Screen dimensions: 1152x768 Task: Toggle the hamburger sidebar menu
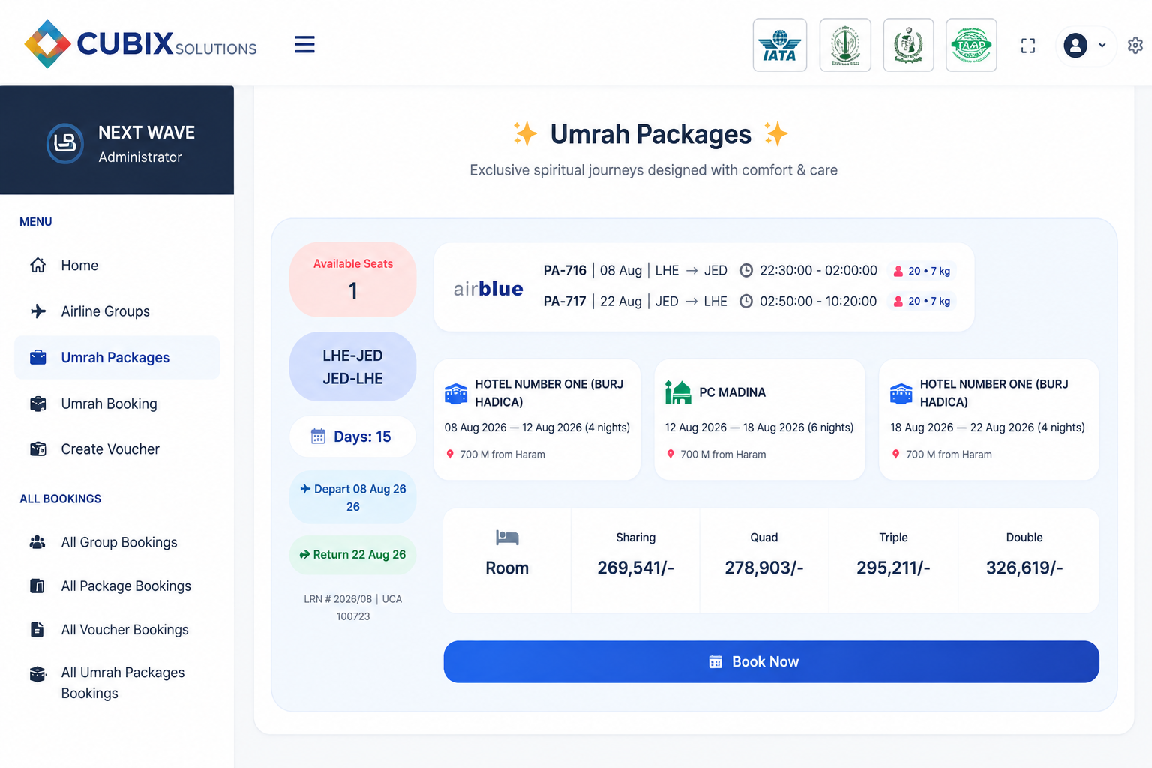click(x=304, y=44)
